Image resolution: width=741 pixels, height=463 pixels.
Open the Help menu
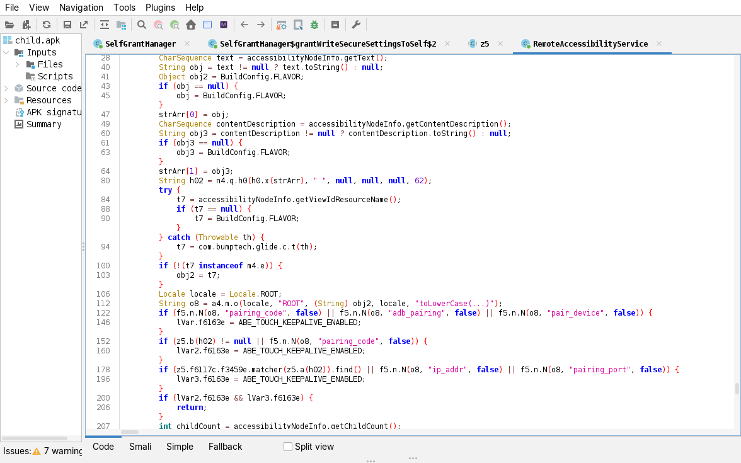coord(194,8)
